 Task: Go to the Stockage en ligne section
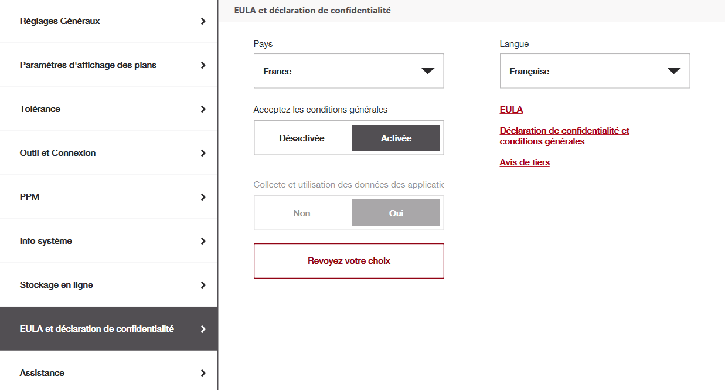[56, 285]
